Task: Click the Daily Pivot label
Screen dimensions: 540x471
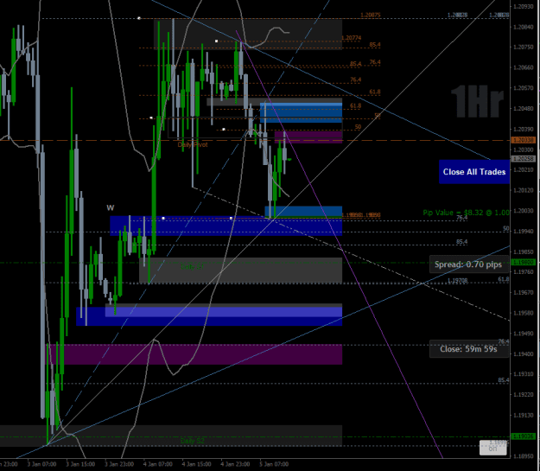Action: 193,144
